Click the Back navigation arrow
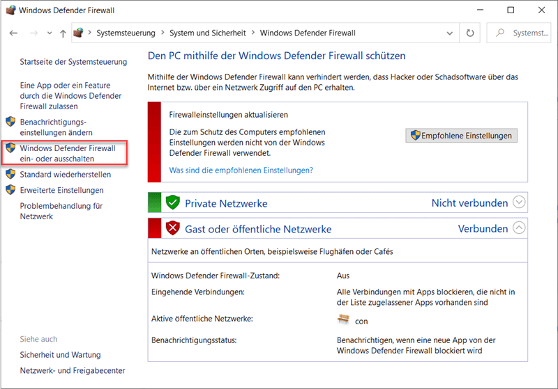Viewport: 558px width, 389px height. coord(13,33)
